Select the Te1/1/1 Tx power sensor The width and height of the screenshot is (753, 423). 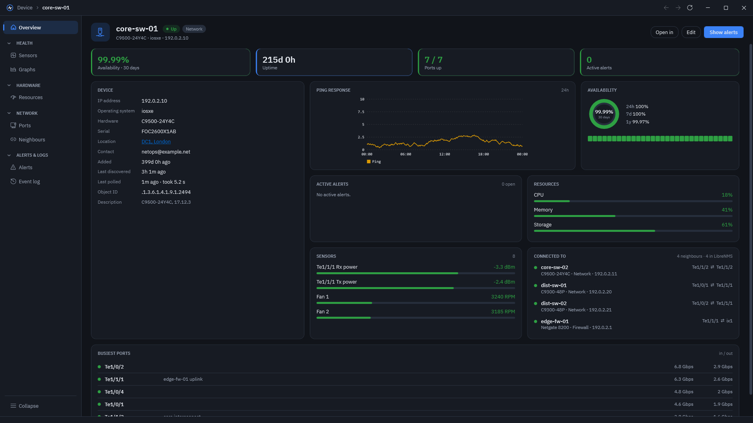416,284
